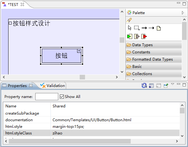Minimize the Properties panel
Viewport: 188px width, 147px height.
[x=179, y=84]
